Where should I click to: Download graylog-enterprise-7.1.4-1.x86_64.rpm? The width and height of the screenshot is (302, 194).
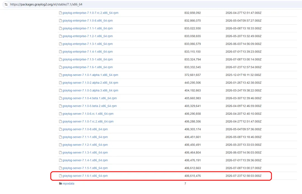pos(88,52)
